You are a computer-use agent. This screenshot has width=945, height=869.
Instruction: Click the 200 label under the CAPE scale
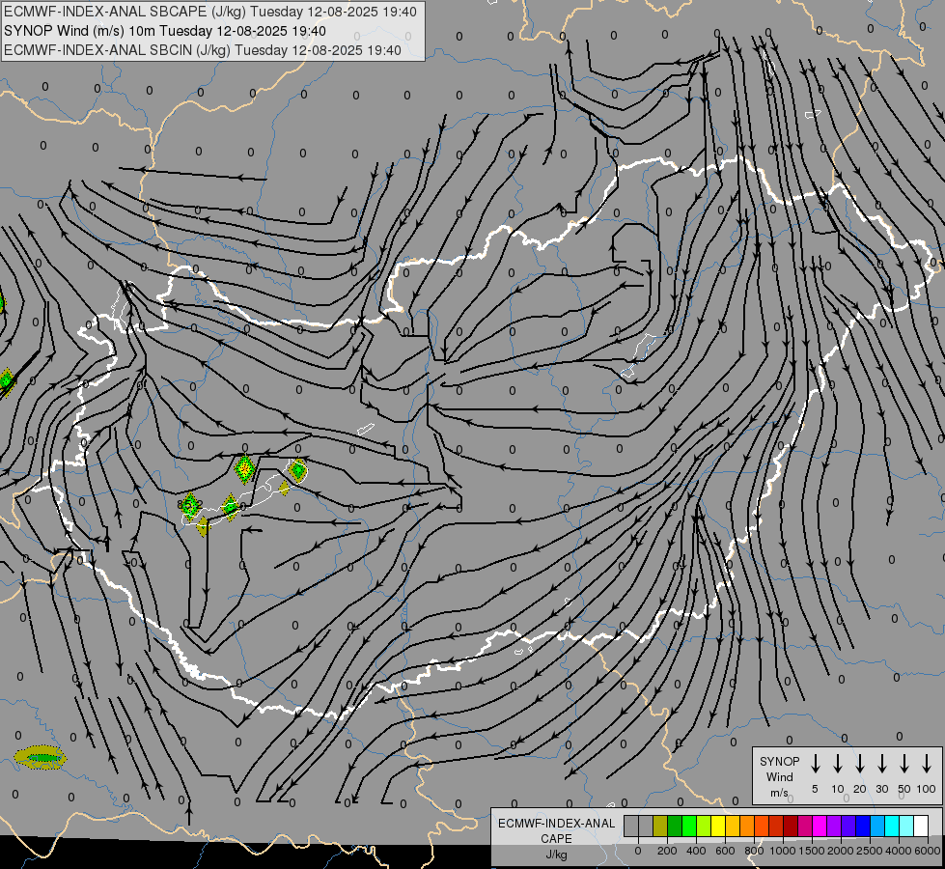[667, 851]
